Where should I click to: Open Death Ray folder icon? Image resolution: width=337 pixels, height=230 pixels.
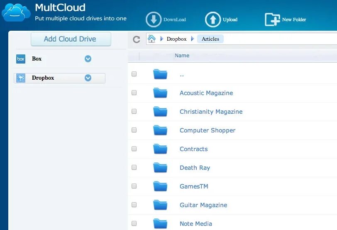point(160,167)
